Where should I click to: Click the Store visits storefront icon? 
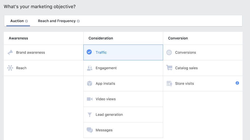(x=169, y=83)
